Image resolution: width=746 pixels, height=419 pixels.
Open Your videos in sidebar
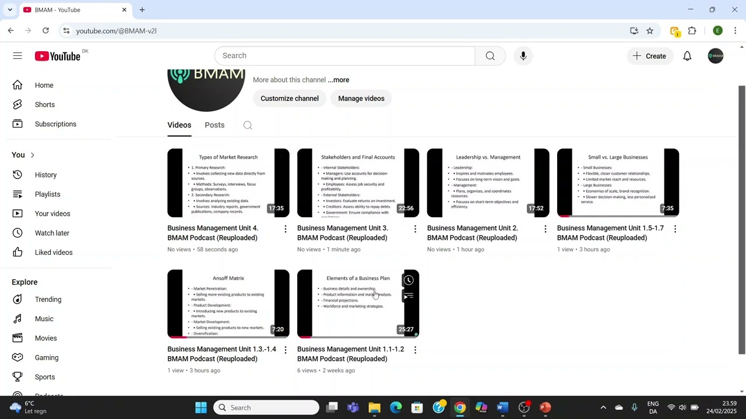[x=52, y=214]
